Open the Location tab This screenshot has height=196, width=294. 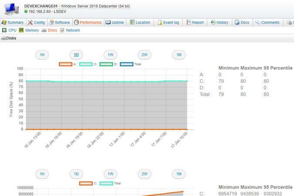tap(139, 22)
